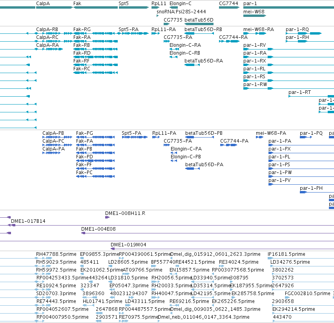Click transcript betaTub56D-RB label
334x323 pixels.
pyautogui.click(x=203, y=29)
